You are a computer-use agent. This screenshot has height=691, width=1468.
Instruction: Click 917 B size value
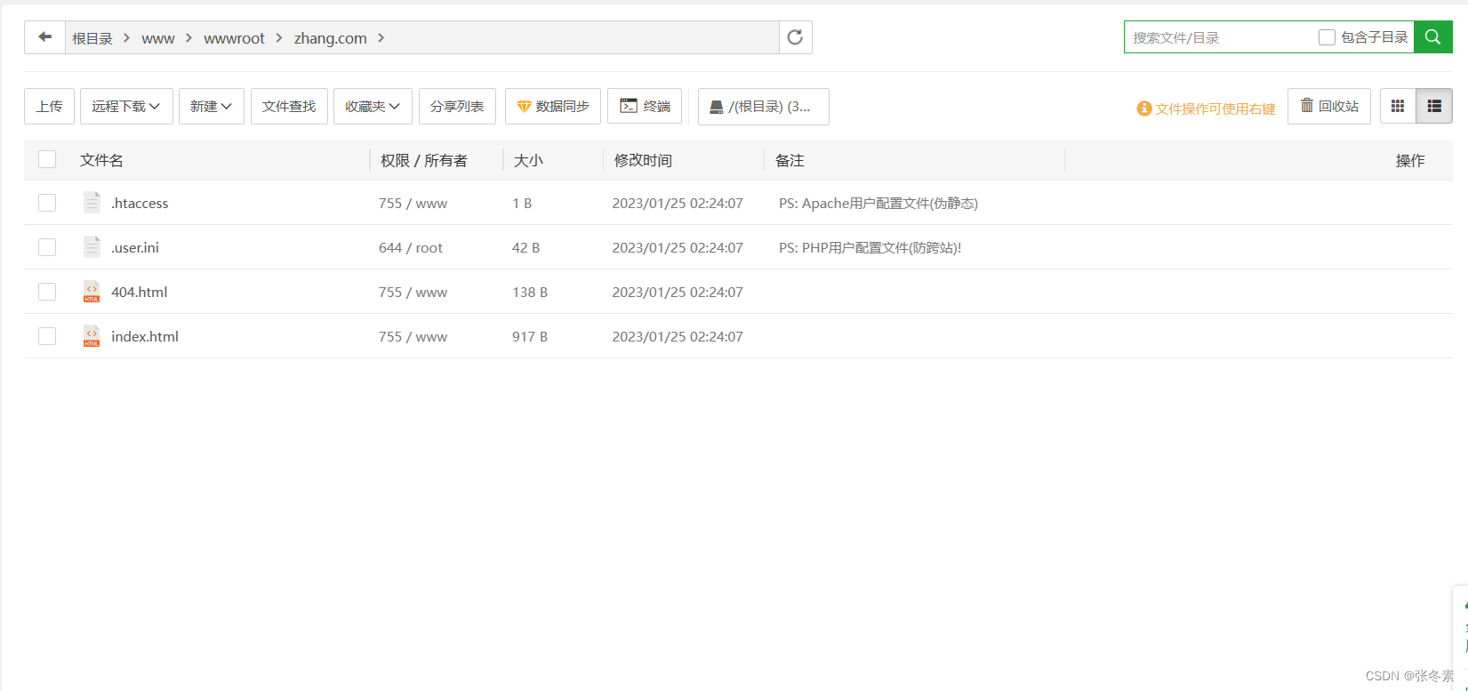pos(530,336)
